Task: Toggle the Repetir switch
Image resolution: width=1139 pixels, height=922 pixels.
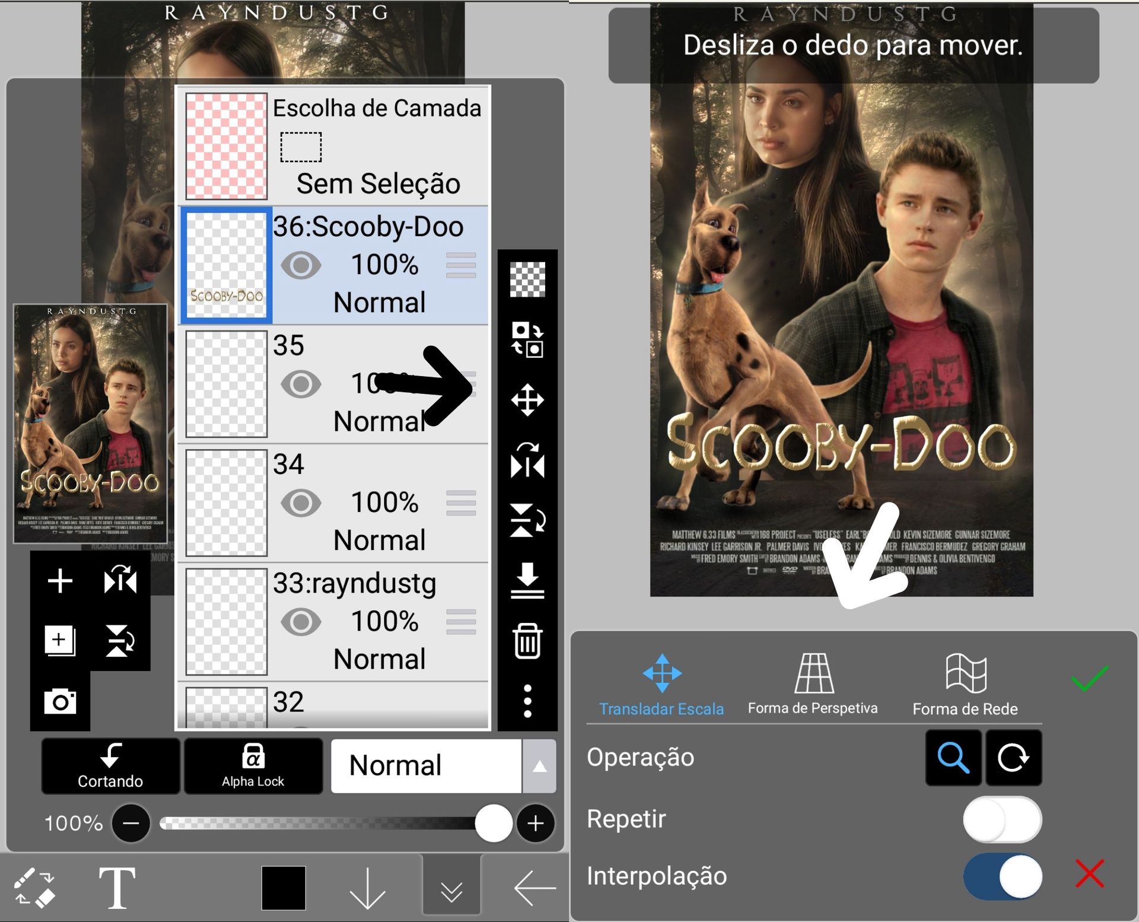Action: coord(1002,819)
